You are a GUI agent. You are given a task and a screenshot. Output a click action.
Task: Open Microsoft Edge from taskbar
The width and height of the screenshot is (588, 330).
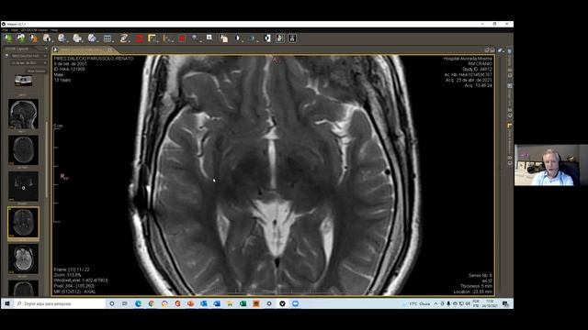138,303
